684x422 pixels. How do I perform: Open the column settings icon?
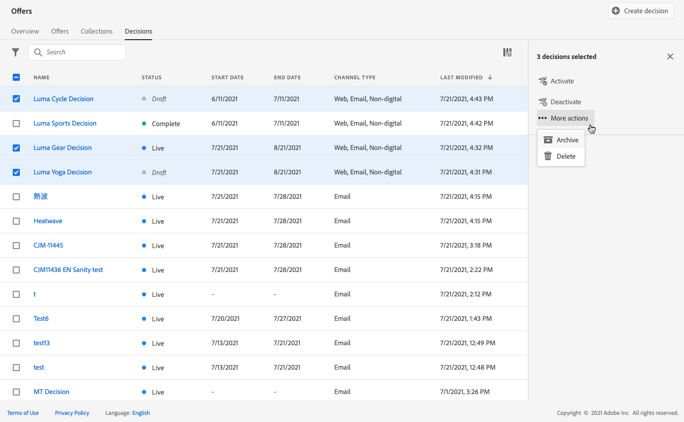[x=507, y=52]
